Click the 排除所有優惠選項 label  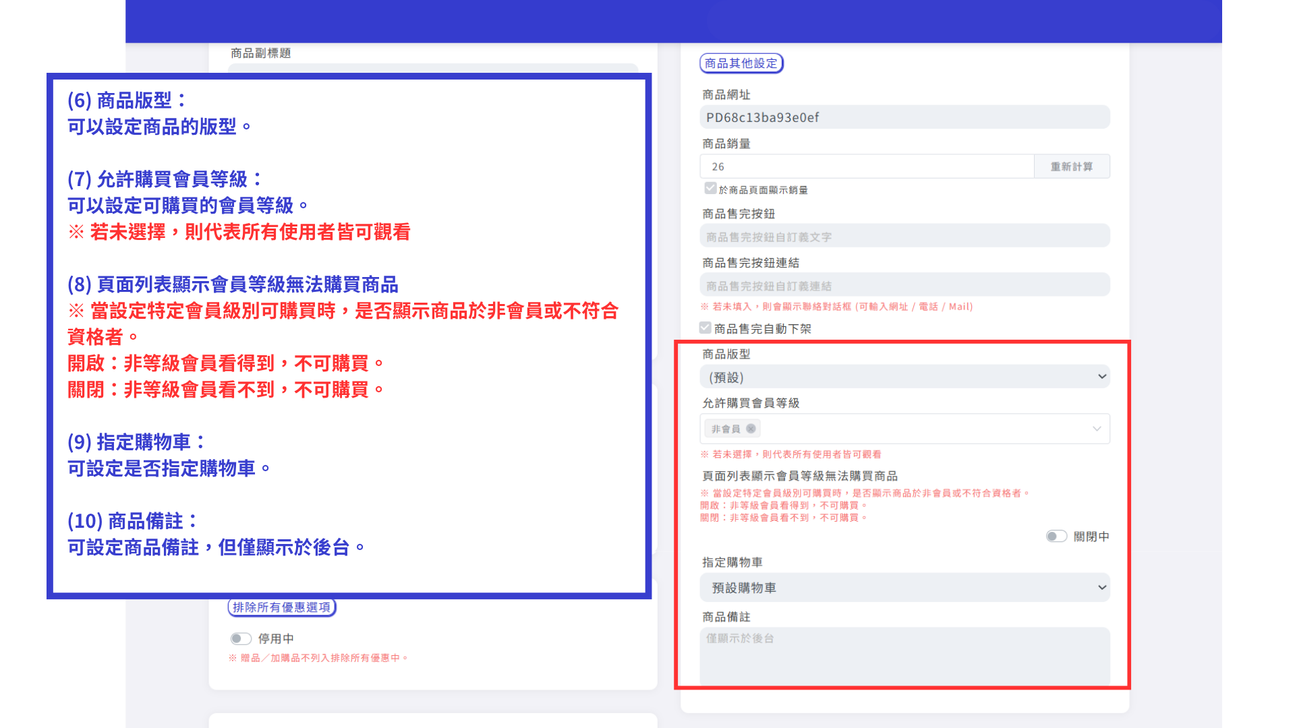click(x=282, y=607)
